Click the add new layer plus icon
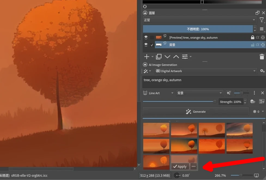 point(147,57)
